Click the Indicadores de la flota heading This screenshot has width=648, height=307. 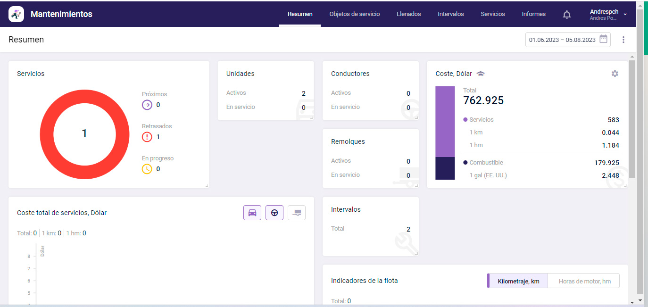[x=365, y=281]
